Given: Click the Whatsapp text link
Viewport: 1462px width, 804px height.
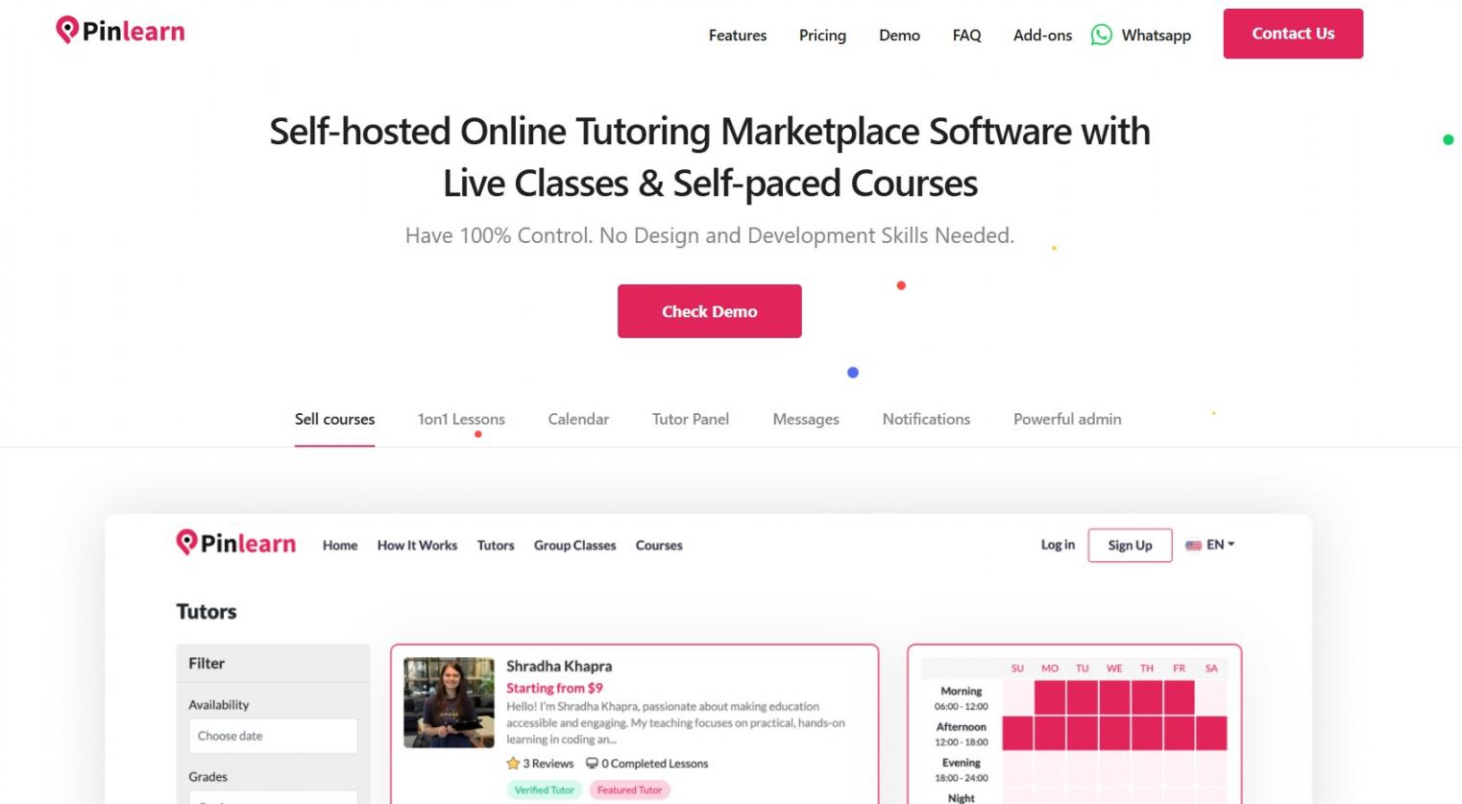Looking at the screenshot, I should [1156, 36].
